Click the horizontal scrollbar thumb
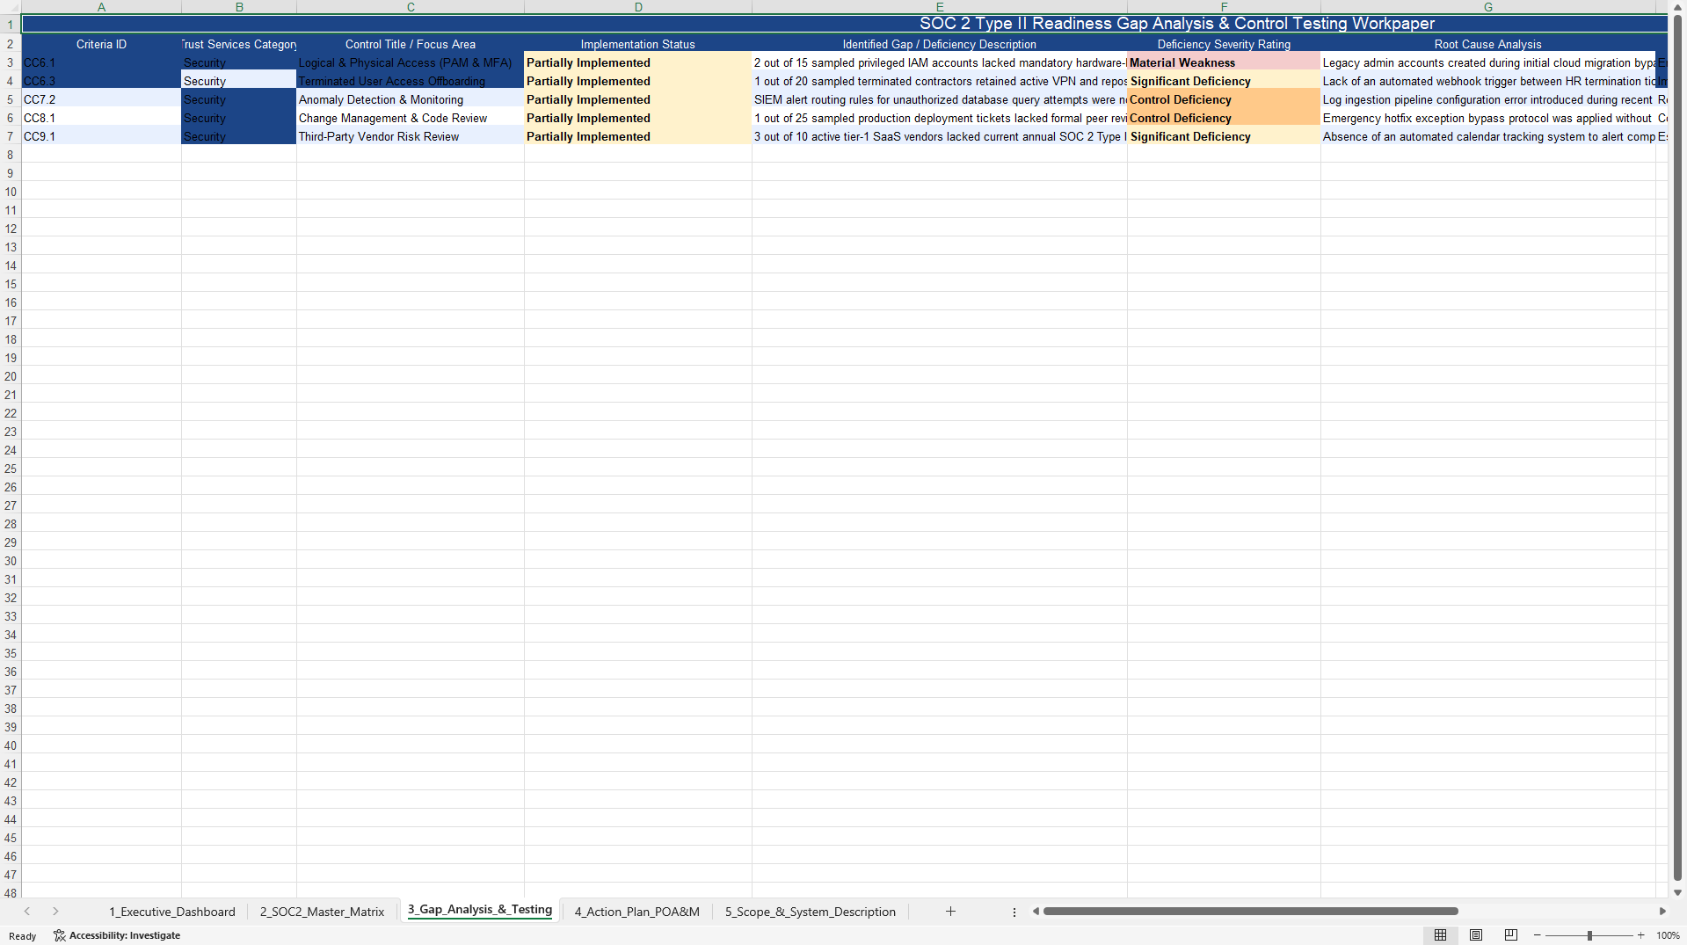Screen dimensions: 1687x945 [x=1250, y=912]
